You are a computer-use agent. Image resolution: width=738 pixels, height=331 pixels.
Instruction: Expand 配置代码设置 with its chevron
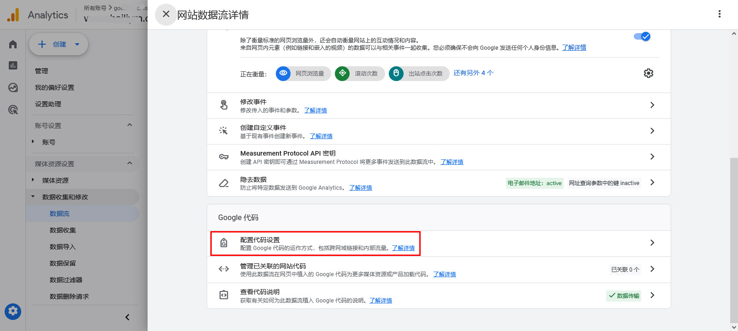[x=652, y=243]
